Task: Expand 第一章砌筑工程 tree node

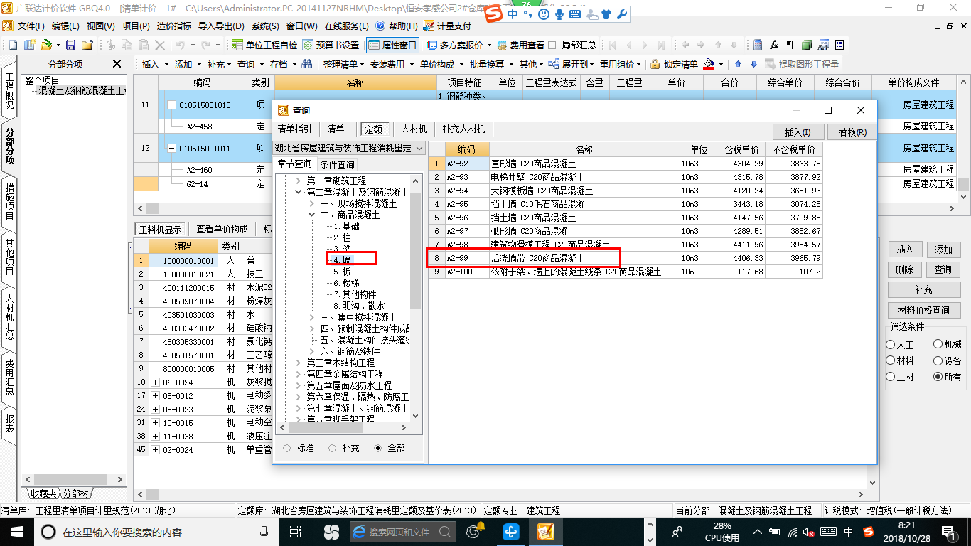Action: [299, 181]
